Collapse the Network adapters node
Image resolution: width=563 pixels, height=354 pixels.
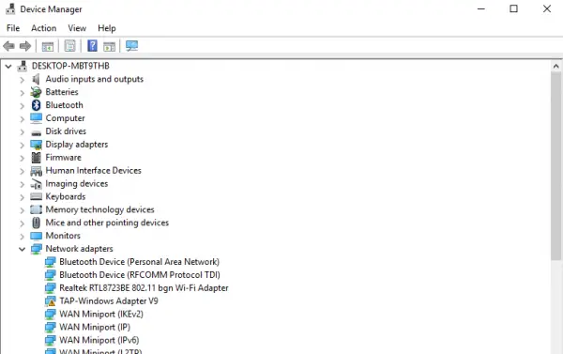(x=22, y=249)
